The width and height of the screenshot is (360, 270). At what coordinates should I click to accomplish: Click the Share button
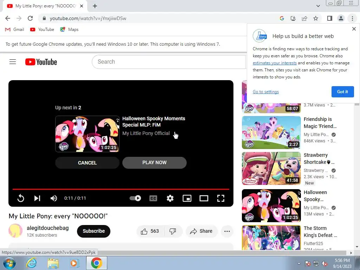[x=201, y=231]
